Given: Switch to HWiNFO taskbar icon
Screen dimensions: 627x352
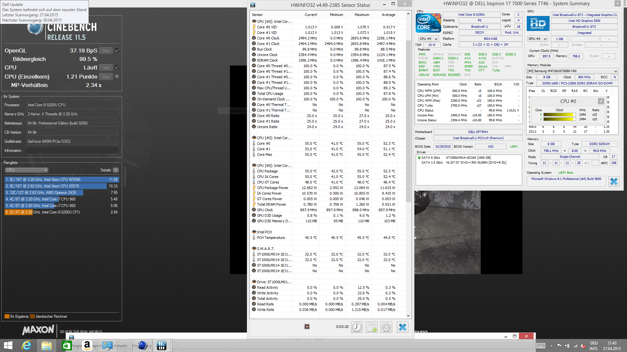Looking at the screenshot, I should pos(162,345).
